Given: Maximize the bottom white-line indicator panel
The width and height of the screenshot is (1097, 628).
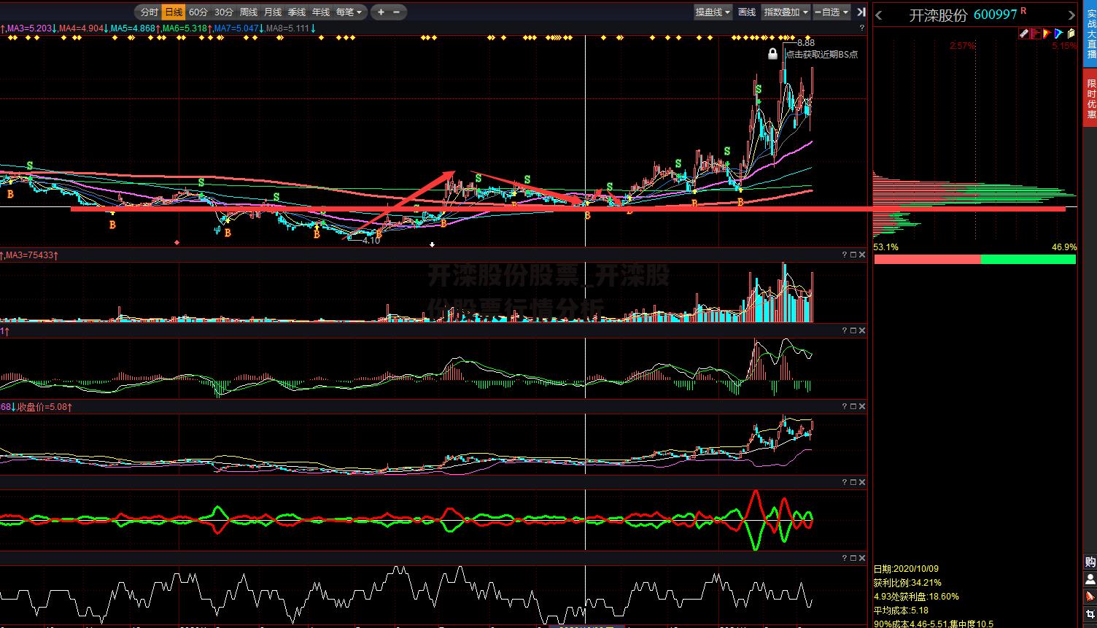Looking at the screenshot, I should point(853,558).
